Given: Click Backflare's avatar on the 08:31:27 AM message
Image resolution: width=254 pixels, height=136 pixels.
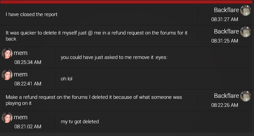Looking at the screenshot, I should (x=246, y=10).
